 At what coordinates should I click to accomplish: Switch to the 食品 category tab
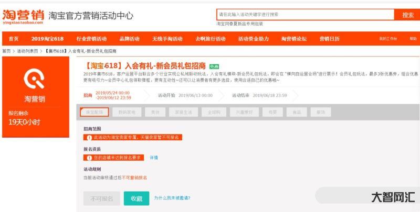(x=297, y=112)
